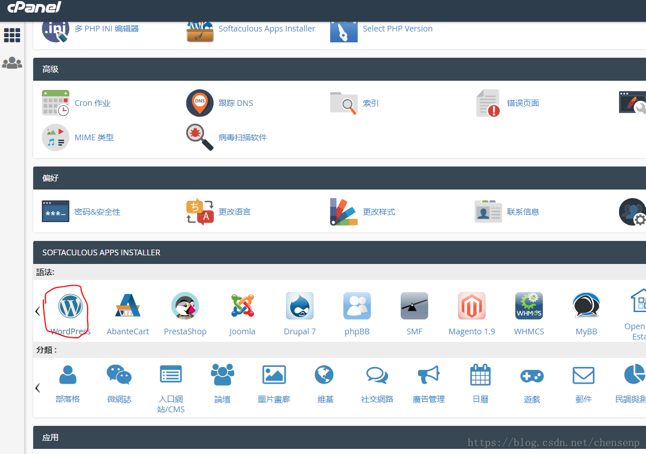Click the MIME 类型 link text
Screen dimensions: 646x454
pos(94,137)
